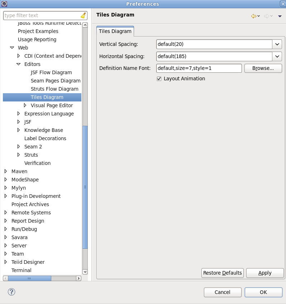Toggle the Layout Animation checkbox
Image resolution: width=286 pixels, height=304 pixels.
159,79
